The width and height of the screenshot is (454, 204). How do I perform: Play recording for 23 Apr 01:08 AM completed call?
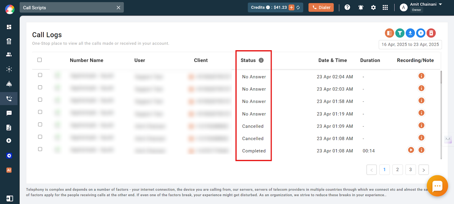(x=411, y=150)
